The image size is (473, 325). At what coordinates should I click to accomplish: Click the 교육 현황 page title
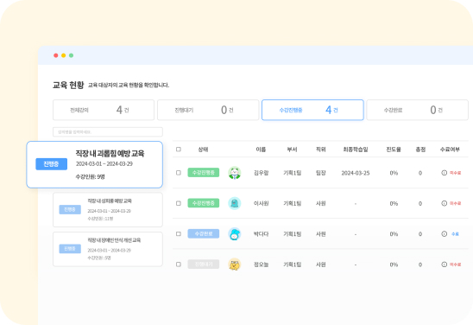68,85
